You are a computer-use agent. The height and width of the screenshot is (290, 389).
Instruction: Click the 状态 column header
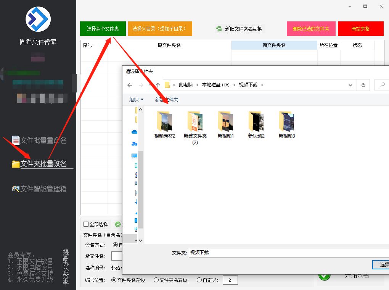point(357,45)
